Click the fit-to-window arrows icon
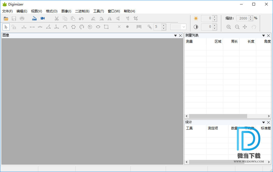 point(245,27)
